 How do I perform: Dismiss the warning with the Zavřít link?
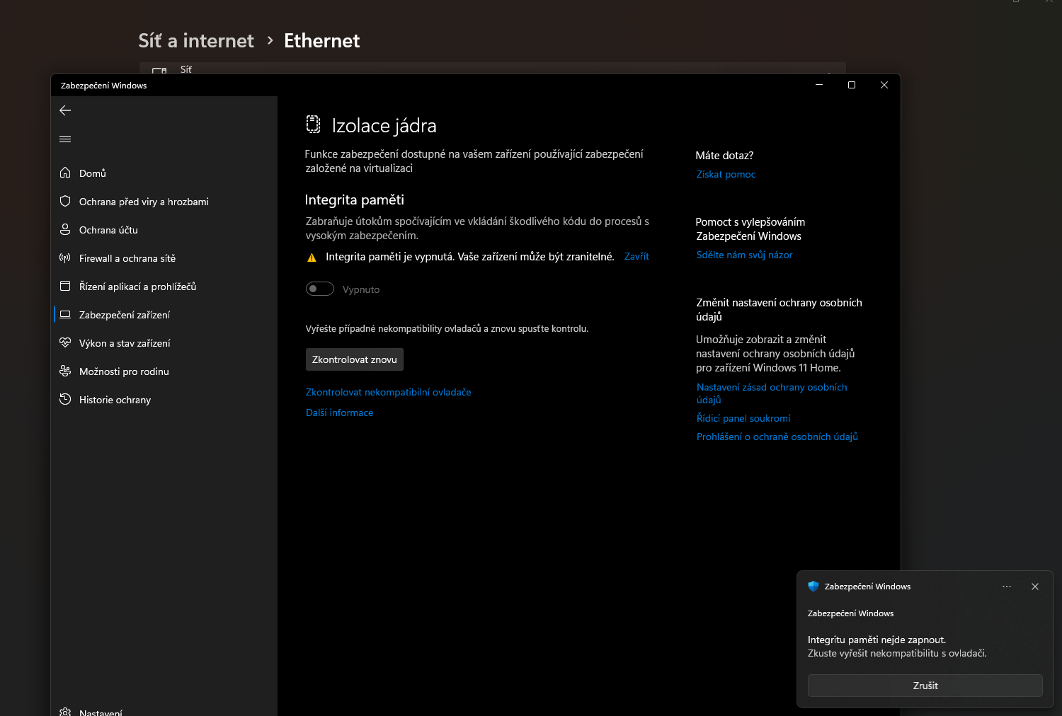636,256
